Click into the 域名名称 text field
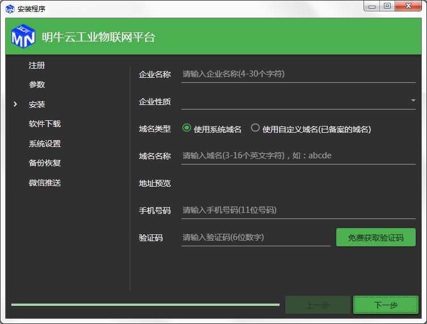The height and width of the screenshot is (324, 427). coord(298,156)
